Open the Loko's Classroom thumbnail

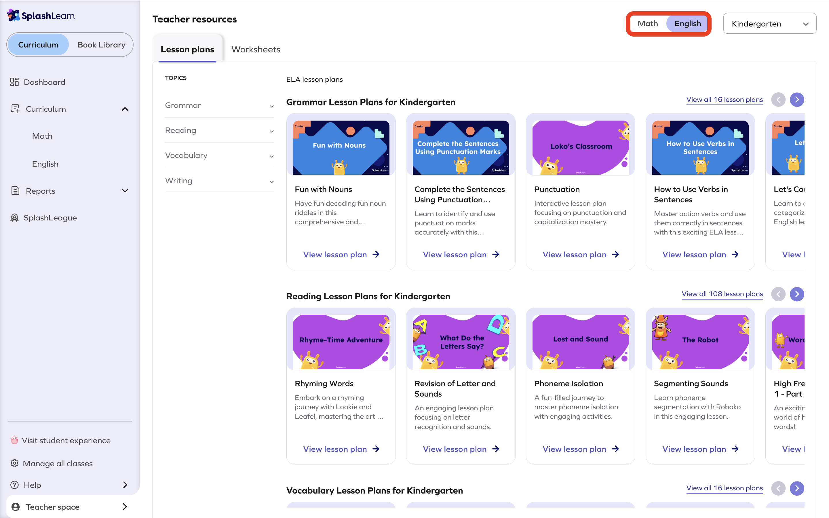pos(580,148)
